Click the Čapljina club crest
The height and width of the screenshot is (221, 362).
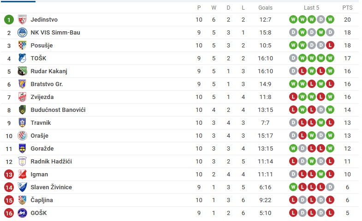[23, 200]
